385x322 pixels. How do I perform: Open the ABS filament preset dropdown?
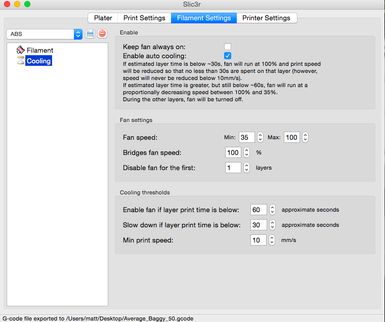click(44, 34)
